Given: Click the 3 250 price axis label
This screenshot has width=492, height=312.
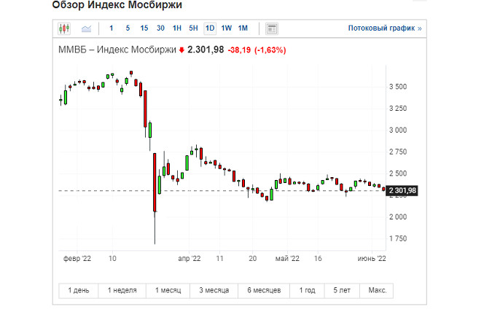Looking at the screenshot, I should click(x=398, y=109).
